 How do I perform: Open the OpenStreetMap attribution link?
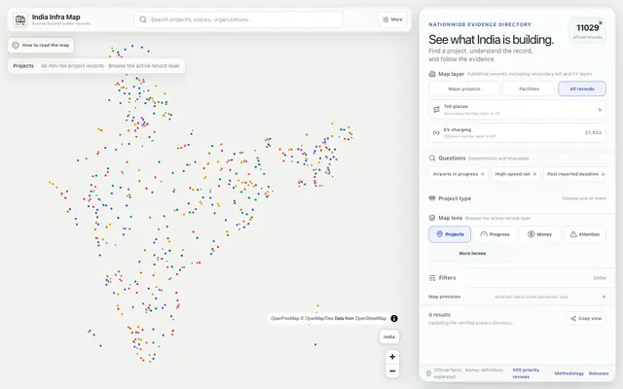(371, 318)
